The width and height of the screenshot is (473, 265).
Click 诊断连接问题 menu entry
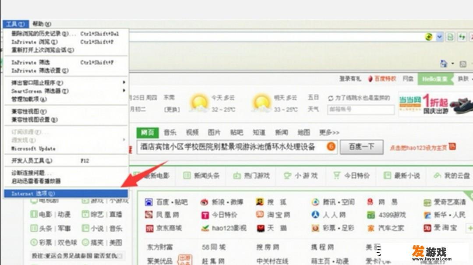point(66,173)
